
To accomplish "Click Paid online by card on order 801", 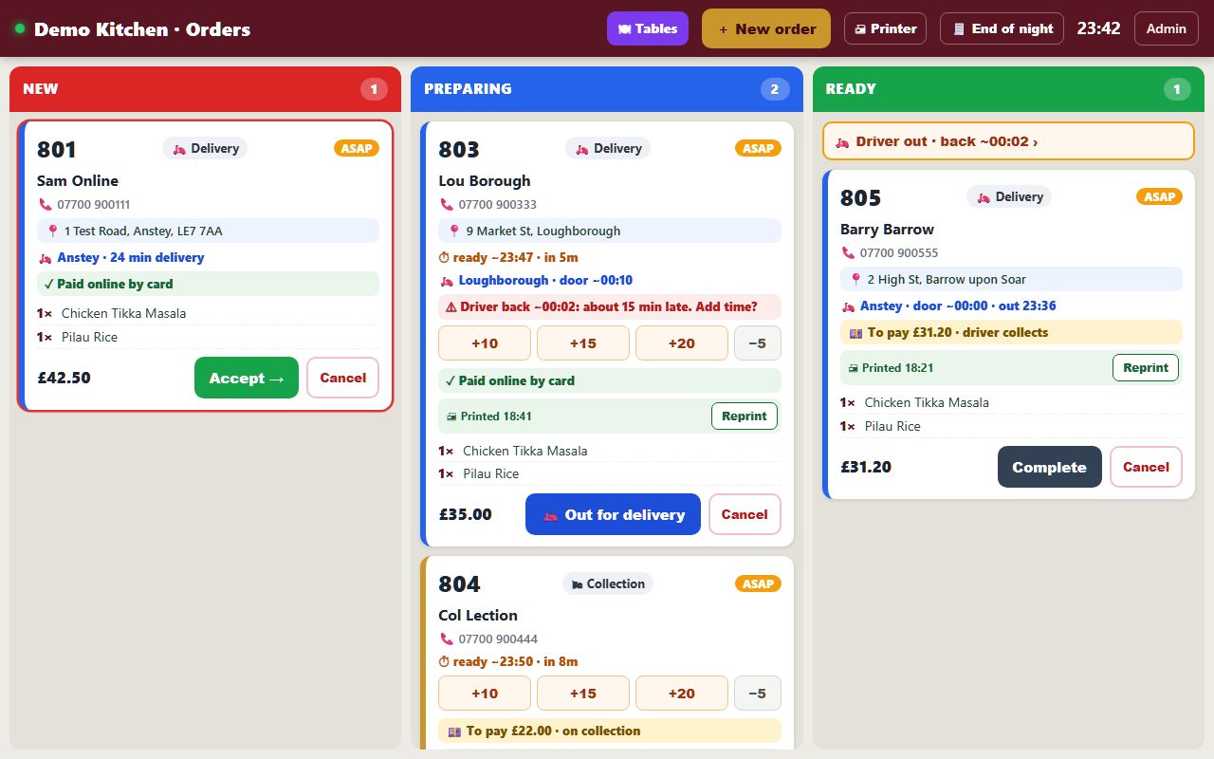I will (208, 284).
